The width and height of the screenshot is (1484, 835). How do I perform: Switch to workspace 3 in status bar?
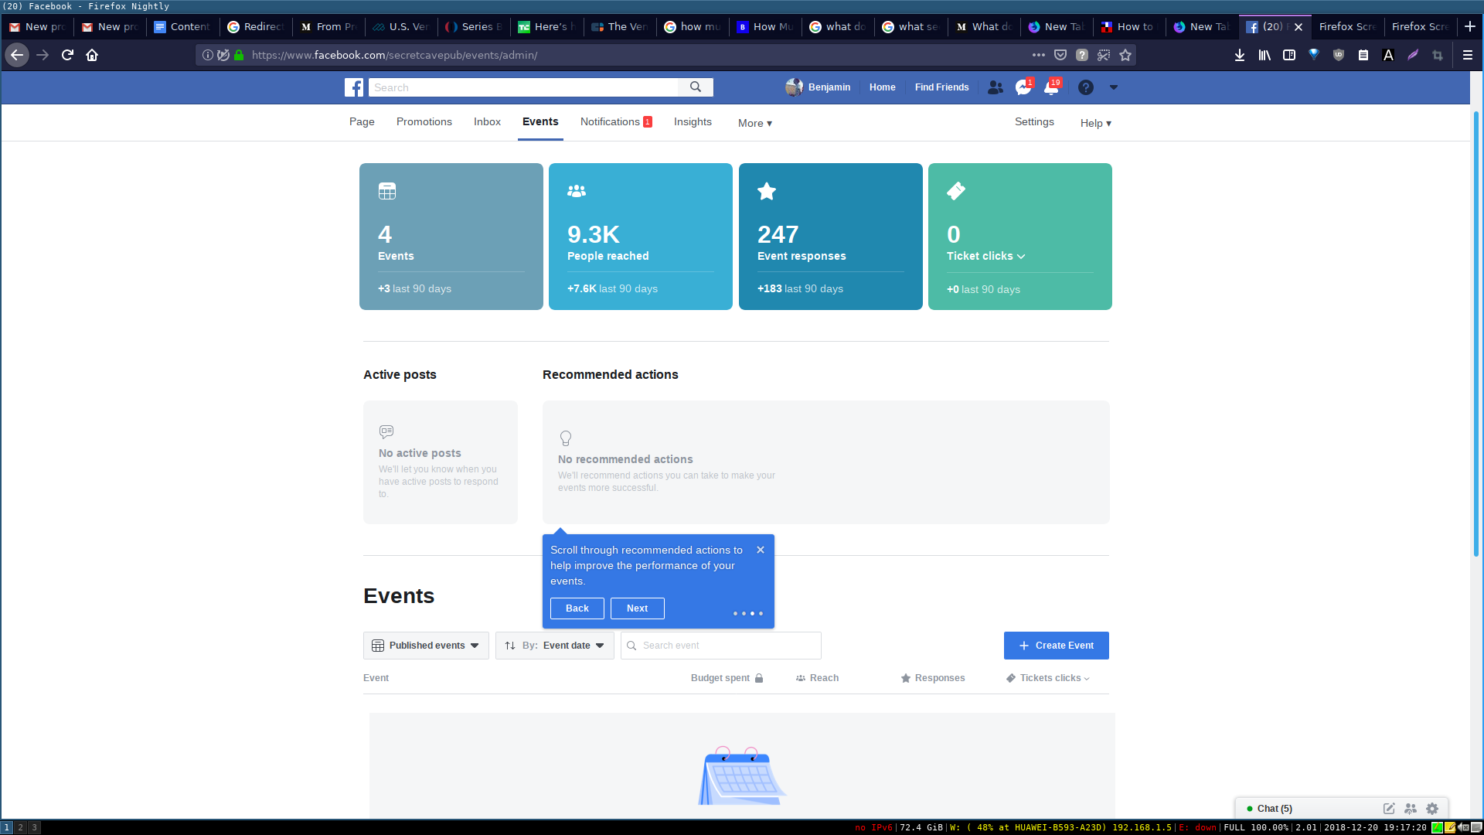(34, 827)
